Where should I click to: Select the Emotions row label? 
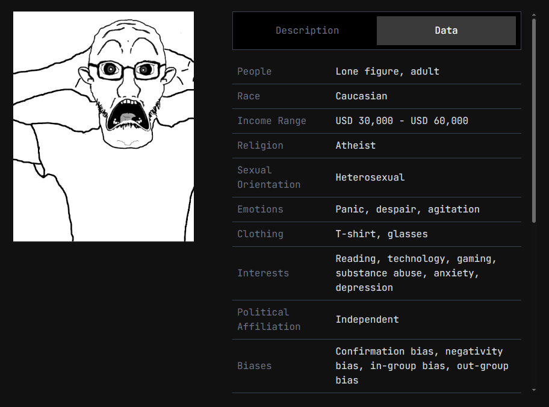[260, 210]
